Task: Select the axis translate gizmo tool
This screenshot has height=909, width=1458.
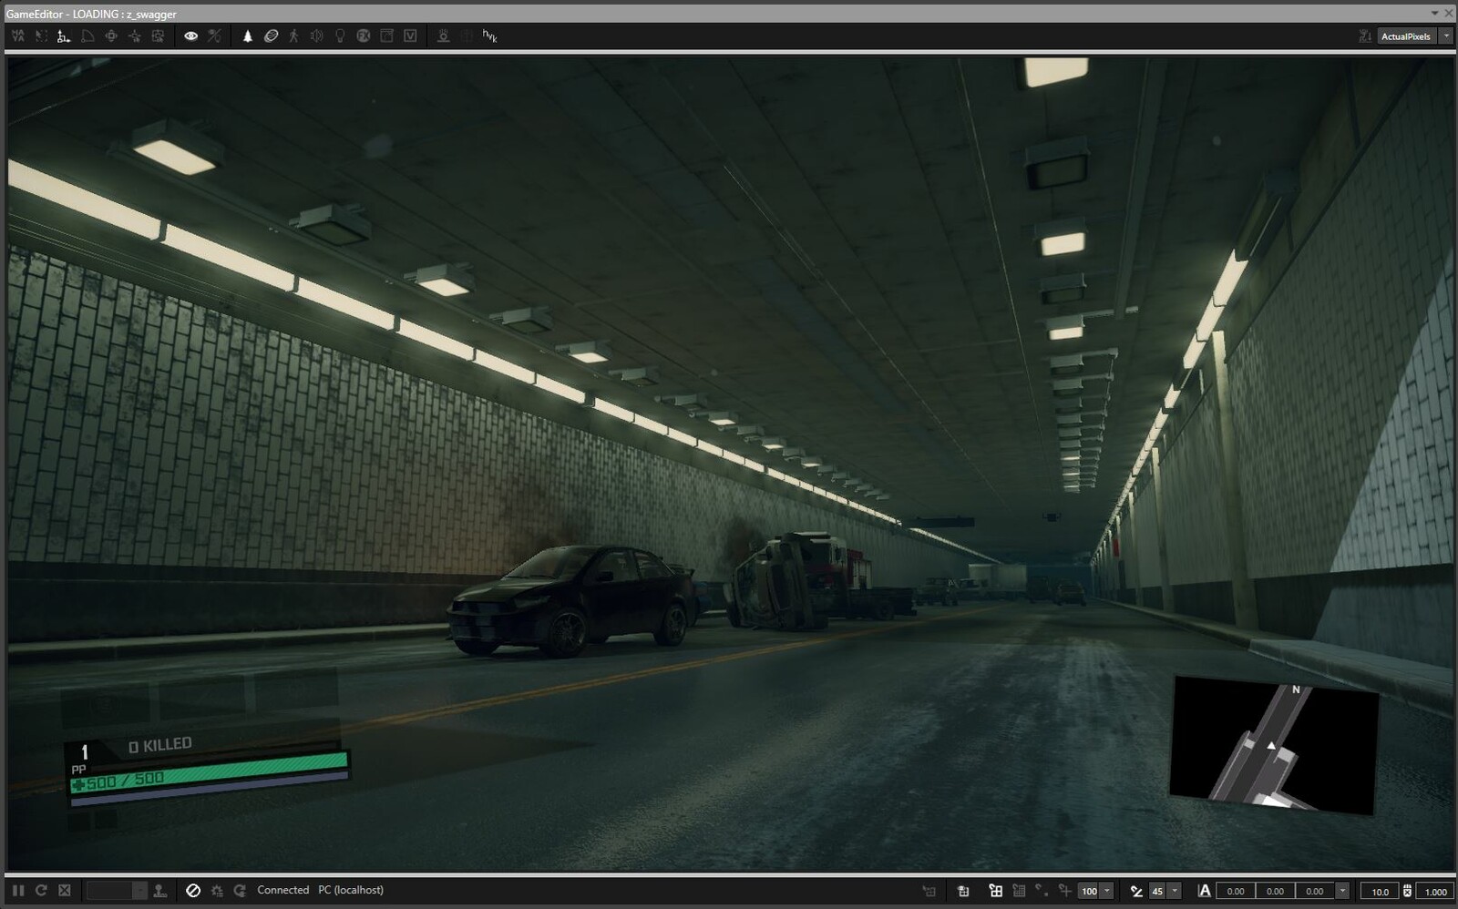Action: [x=64, y=36]
